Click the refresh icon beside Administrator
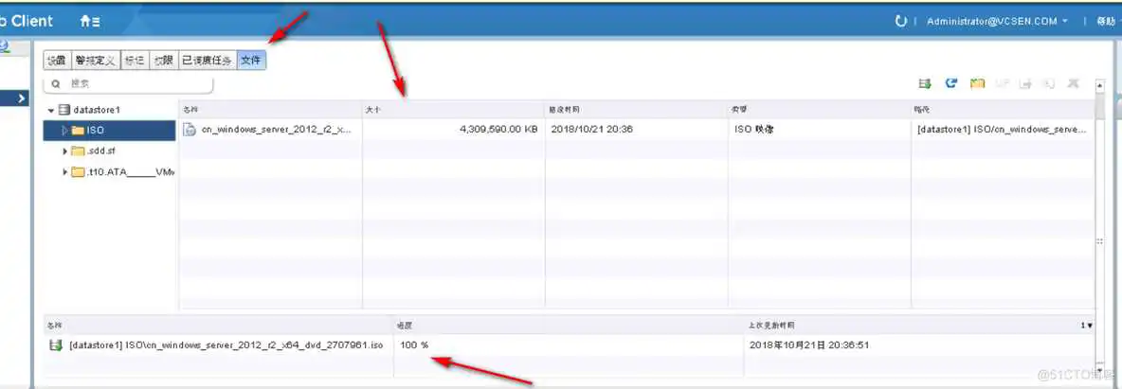Viewport: 1122px width, 389px height. (x=900, y=22)
